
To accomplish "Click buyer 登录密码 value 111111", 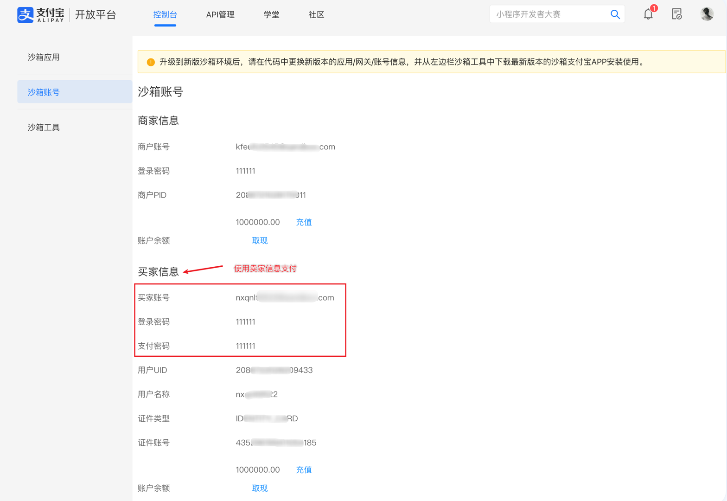I will click(x=245, y=321).
